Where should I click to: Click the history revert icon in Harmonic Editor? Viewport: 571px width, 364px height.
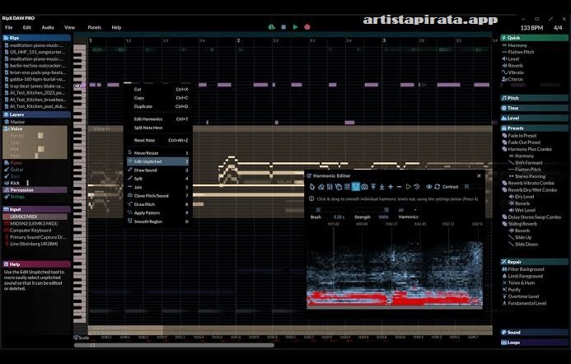click(417, 187)
